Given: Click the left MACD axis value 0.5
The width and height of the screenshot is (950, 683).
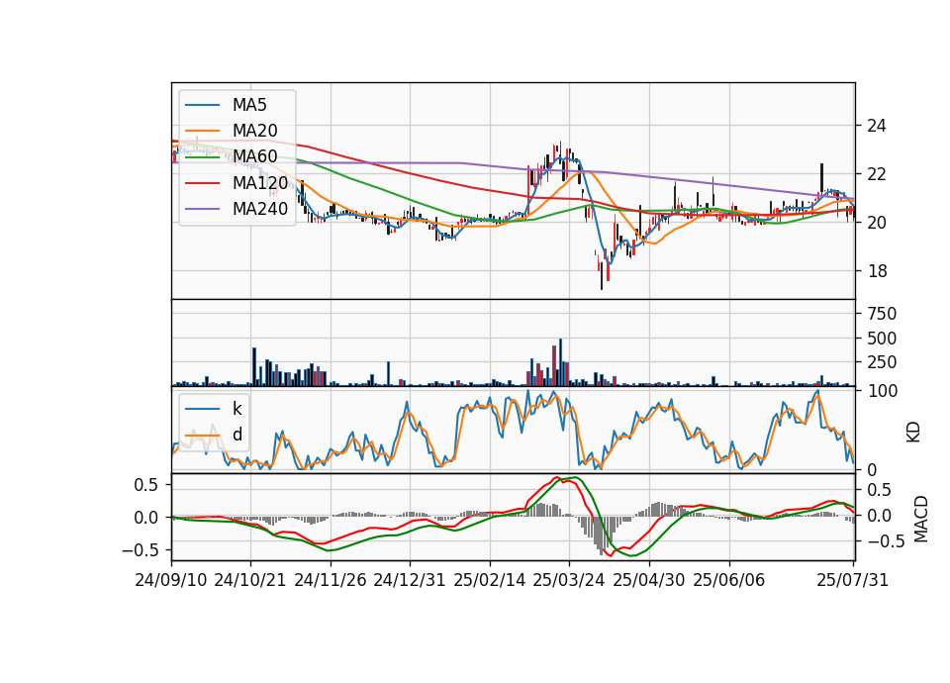Looking at the screenshot, I should [146, 485].
